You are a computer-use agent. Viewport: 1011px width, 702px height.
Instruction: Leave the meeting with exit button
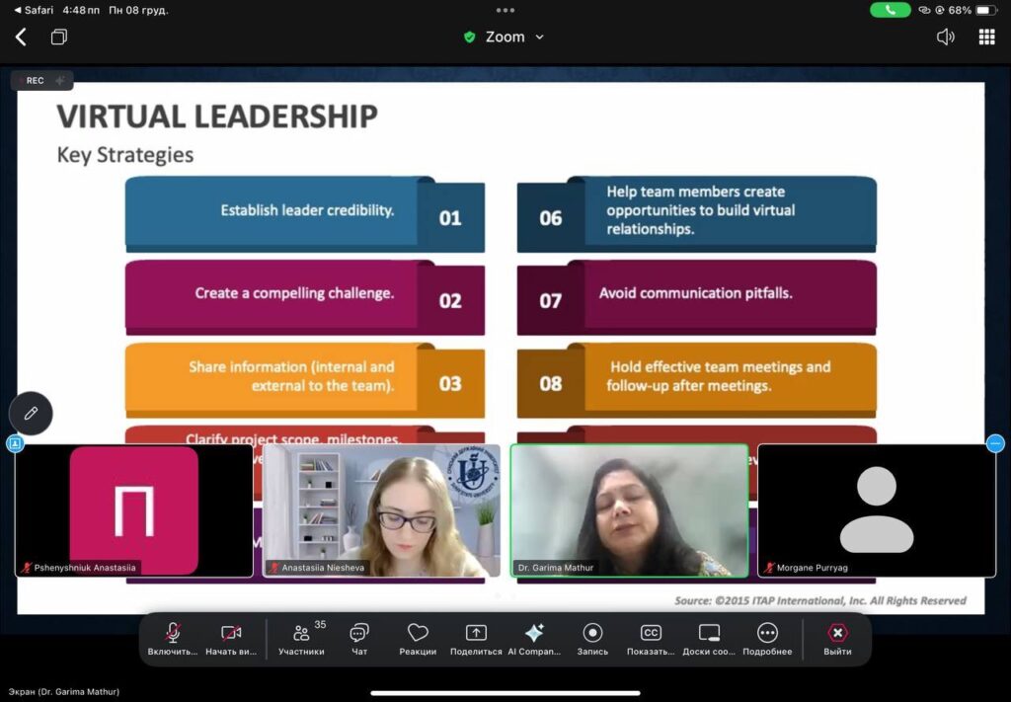pyautogui.click(x=837, y=634)
